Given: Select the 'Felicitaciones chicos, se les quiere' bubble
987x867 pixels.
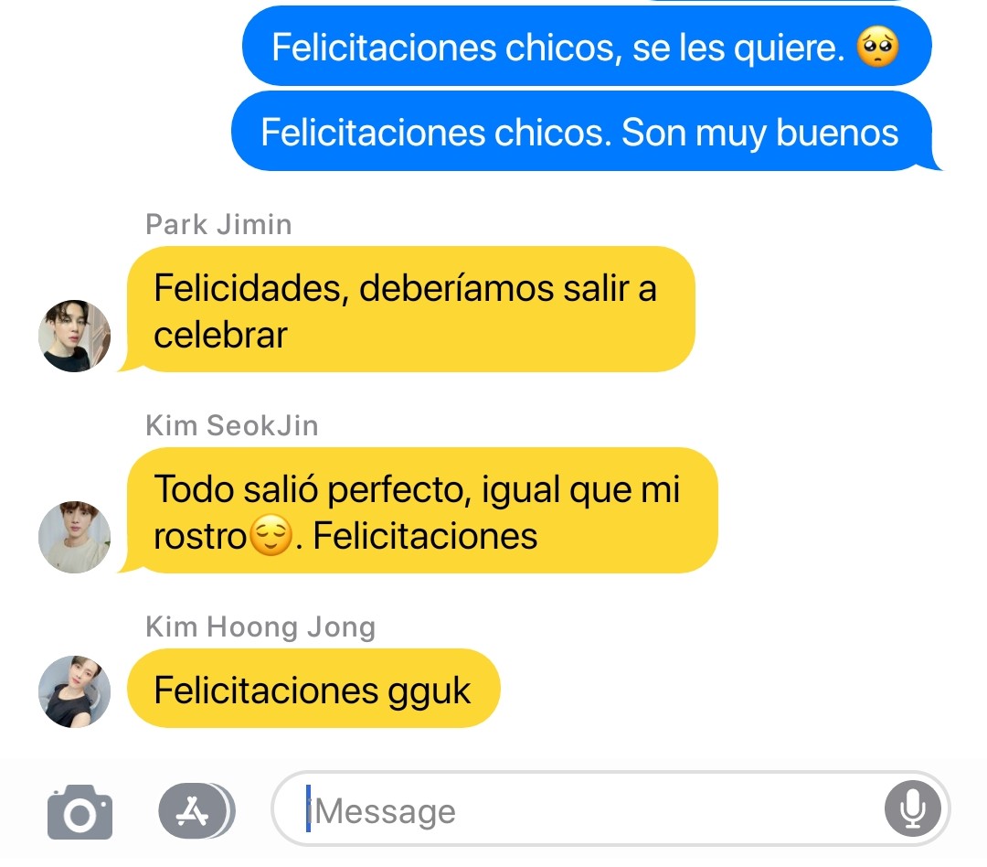Looking at the screenshot, I should [587, 46].
